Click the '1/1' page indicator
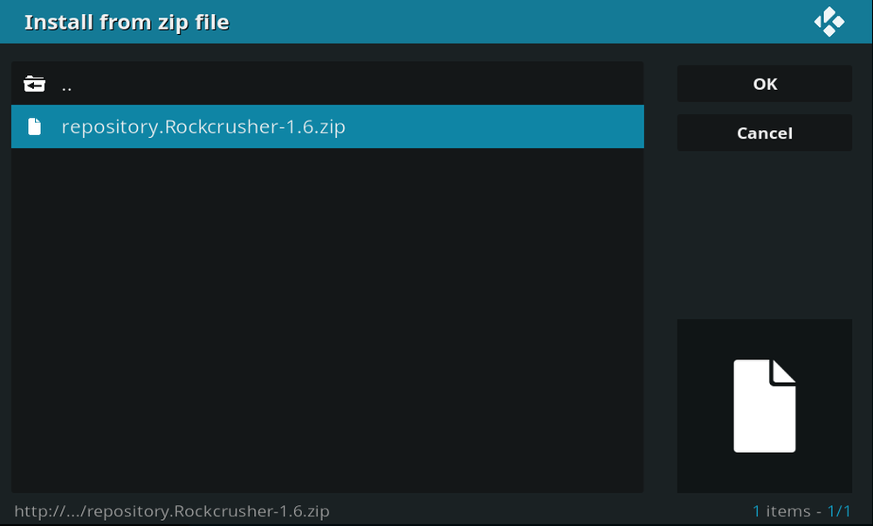873x526 pixels. click(x=839, y=511)
